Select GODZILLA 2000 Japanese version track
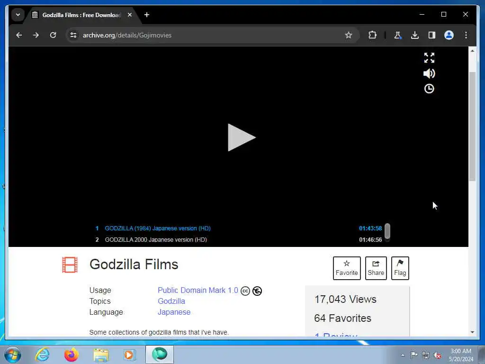485x364 pixels. [155, 239]
